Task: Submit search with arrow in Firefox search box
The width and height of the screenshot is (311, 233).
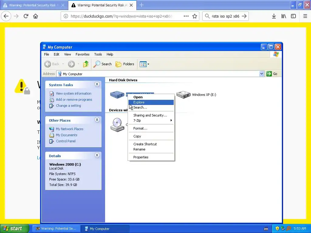Action: tap(244, 16)
